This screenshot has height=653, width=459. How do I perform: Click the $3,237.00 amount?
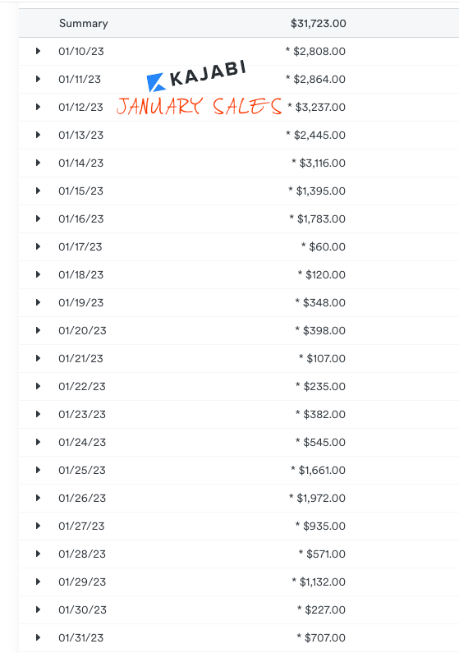point(320,107)
